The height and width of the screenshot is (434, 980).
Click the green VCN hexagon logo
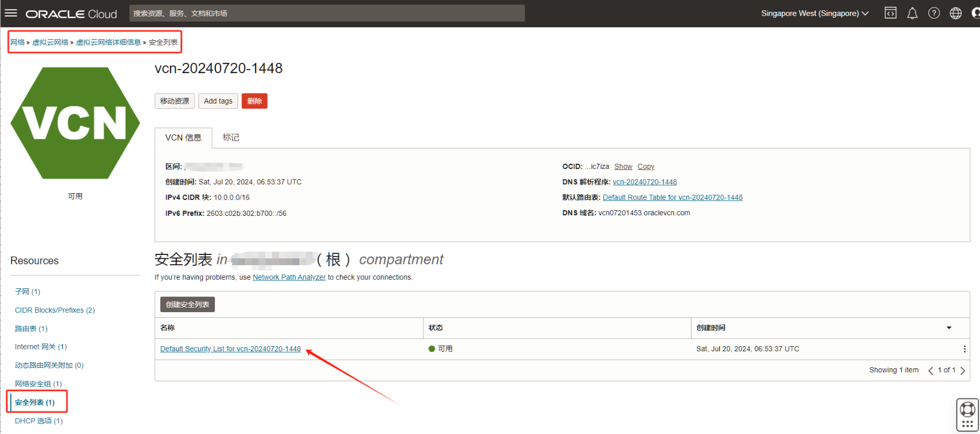point(75,123)
